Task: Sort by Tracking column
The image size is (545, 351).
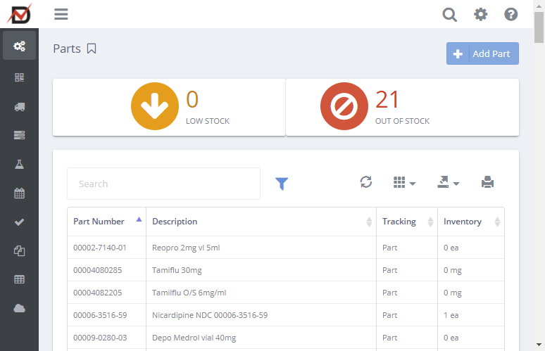Action: 407,222
